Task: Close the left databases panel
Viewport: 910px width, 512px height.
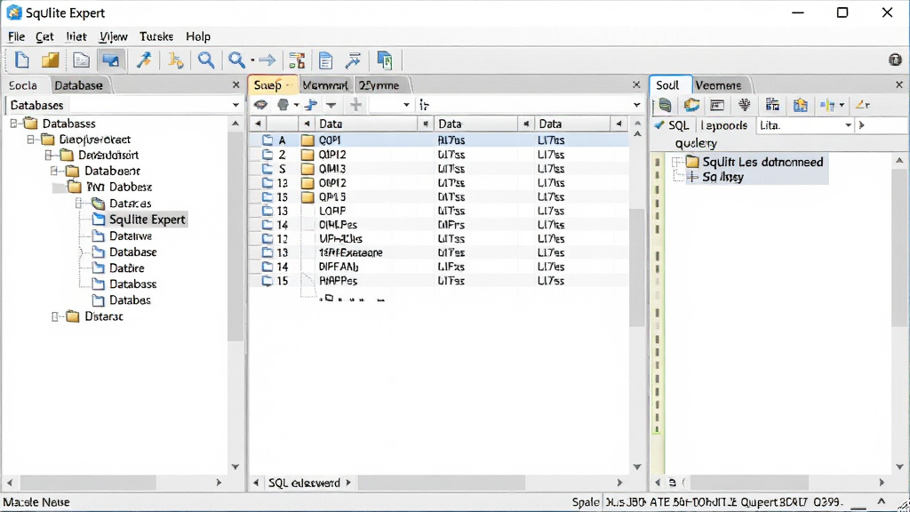Action: (235, 84)
